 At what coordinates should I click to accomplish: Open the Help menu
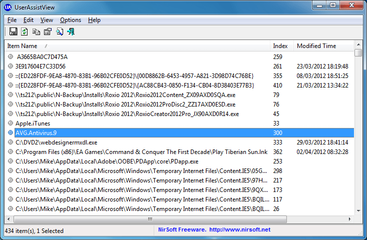click(x=94, y=20)
